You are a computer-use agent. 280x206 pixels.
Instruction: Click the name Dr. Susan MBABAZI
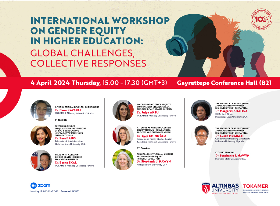[x=229, y=136]
